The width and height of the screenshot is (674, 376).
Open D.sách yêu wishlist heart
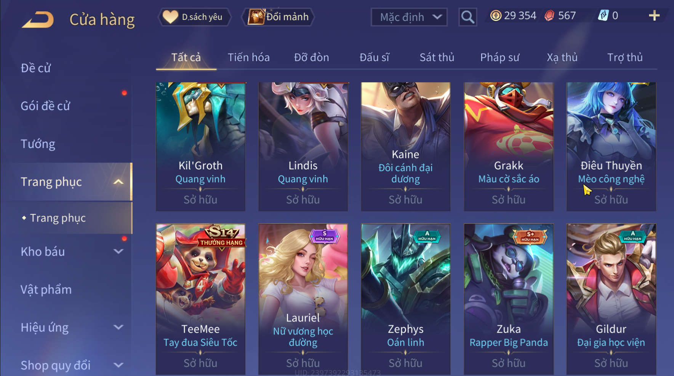coord(170,17)
